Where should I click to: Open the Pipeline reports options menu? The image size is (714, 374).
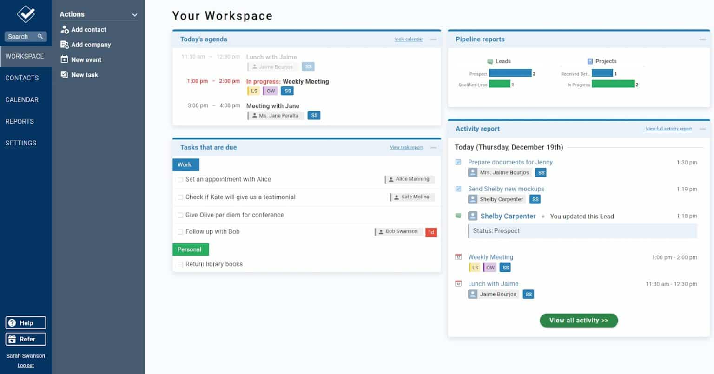click(x=703, y=39)
